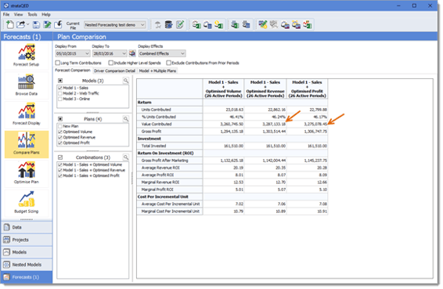
Task: Toggle Long Term Contributions checkbox
Action: click(x=58, y=63)
